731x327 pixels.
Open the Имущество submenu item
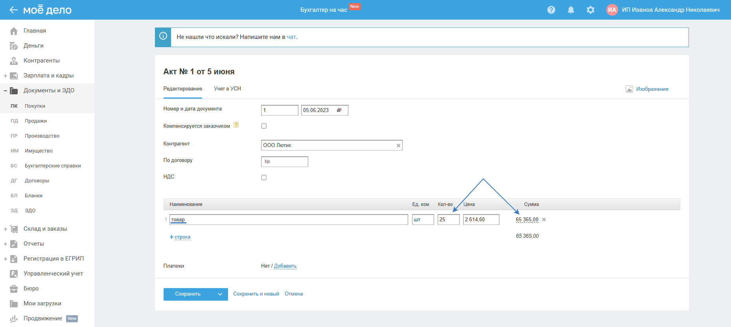click(x=39, y=151)
